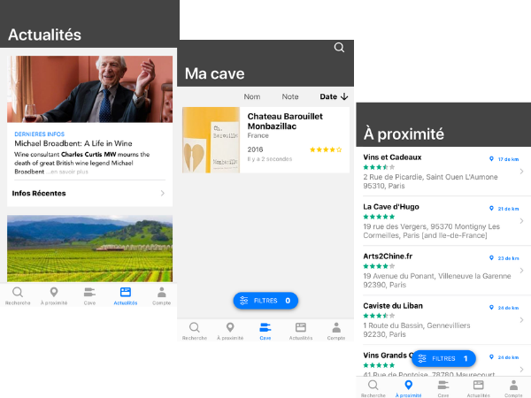Sort cave list by Nom
Viewport: 531px width, 398px height.
(252, 96)
